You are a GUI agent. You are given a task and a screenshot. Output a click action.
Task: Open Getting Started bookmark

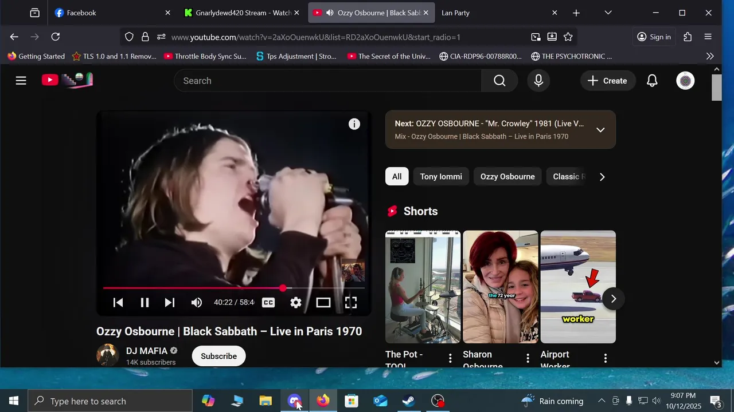[x=36, y=56]
